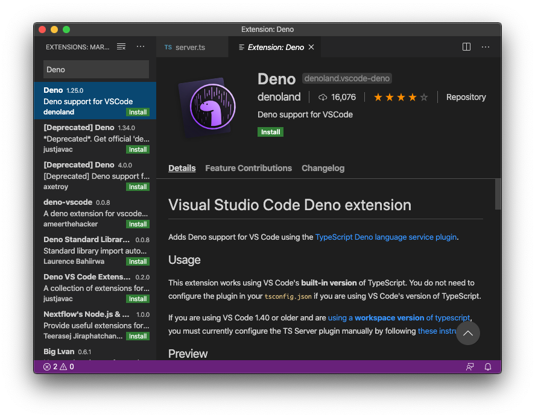Image resolution: width=535 pixels, height=418 pixels.
Task: Click the EXTENSIONS: MAR... sidebar title
Action: click(x=77, y=47)
